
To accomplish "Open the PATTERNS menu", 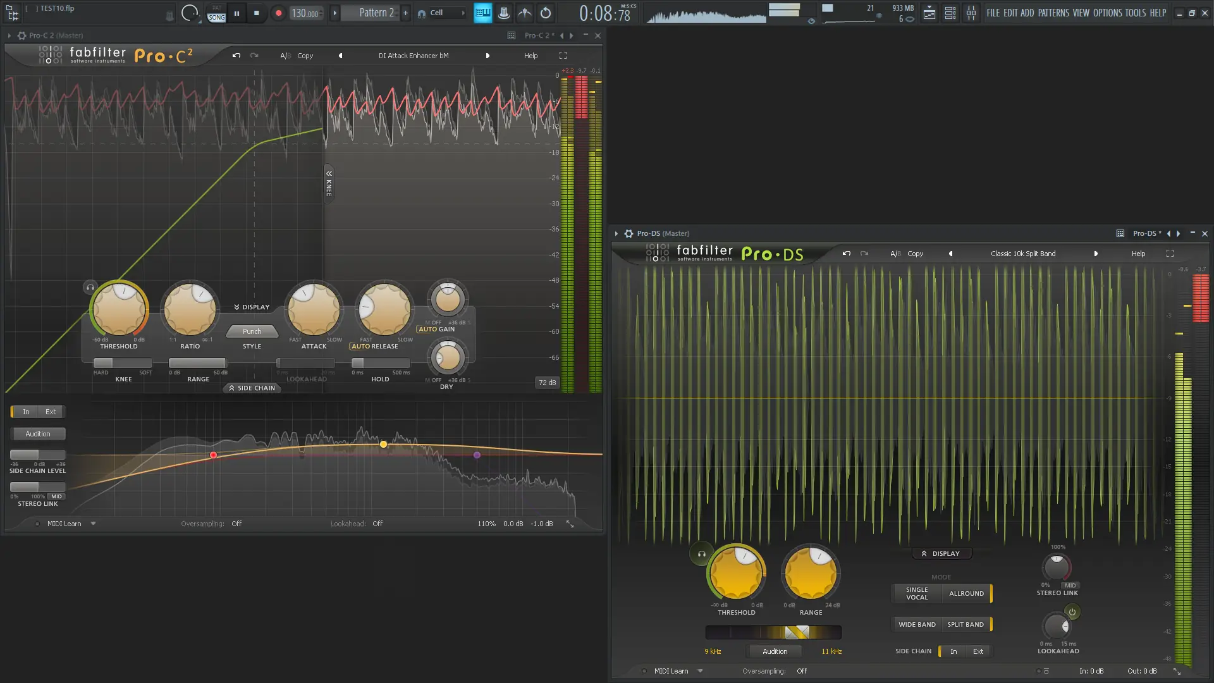I will (1053, 13).
